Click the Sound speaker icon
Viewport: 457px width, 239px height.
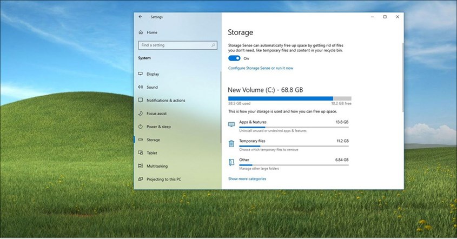[x=141, y=87]
